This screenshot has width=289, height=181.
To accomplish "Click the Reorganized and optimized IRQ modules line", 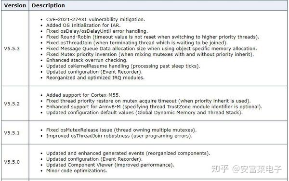I will 95,78.
